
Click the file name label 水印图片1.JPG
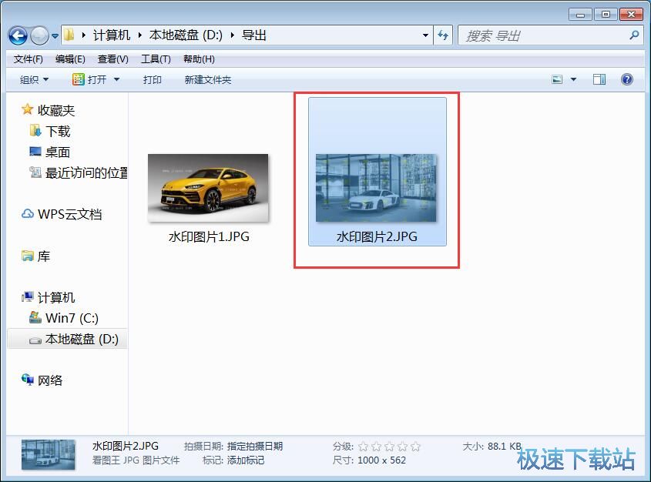coord(209,237)
